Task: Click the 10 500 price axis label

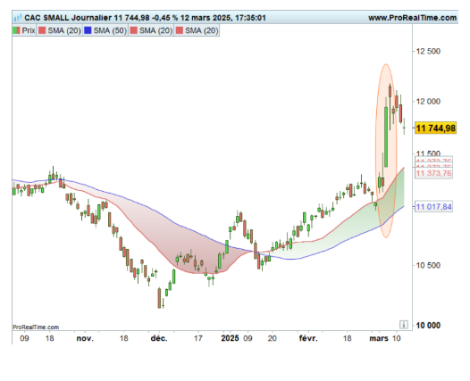Action: point(428,265)
